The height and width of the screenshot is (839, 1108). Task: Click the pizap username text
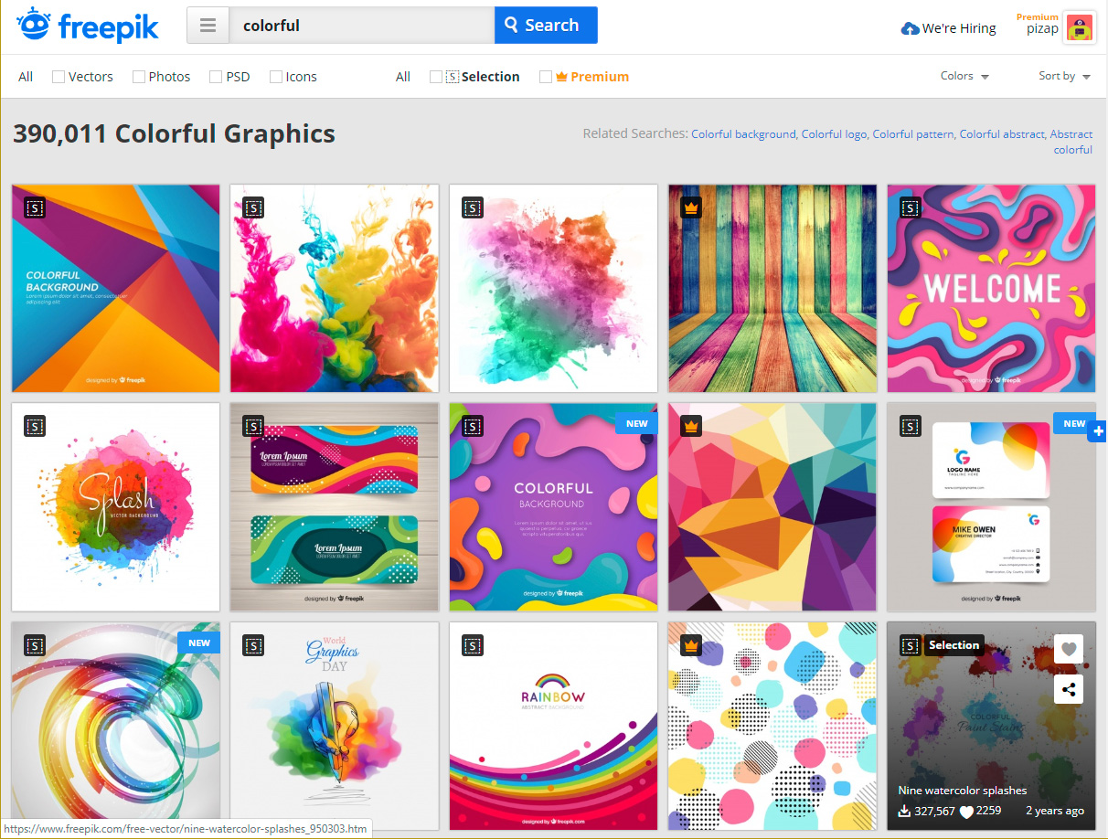pos(1042,29)
